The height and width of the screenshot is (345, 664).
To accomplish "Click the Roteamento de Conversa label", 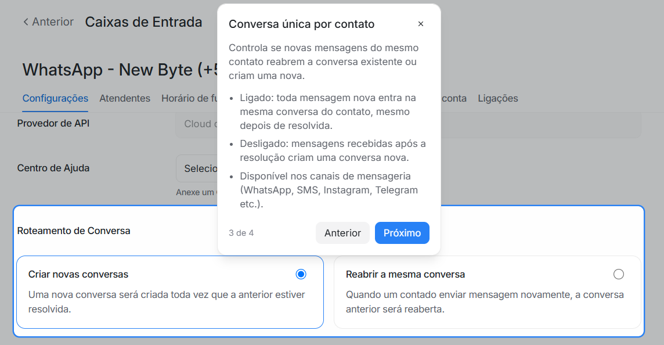I will [74, 231].
